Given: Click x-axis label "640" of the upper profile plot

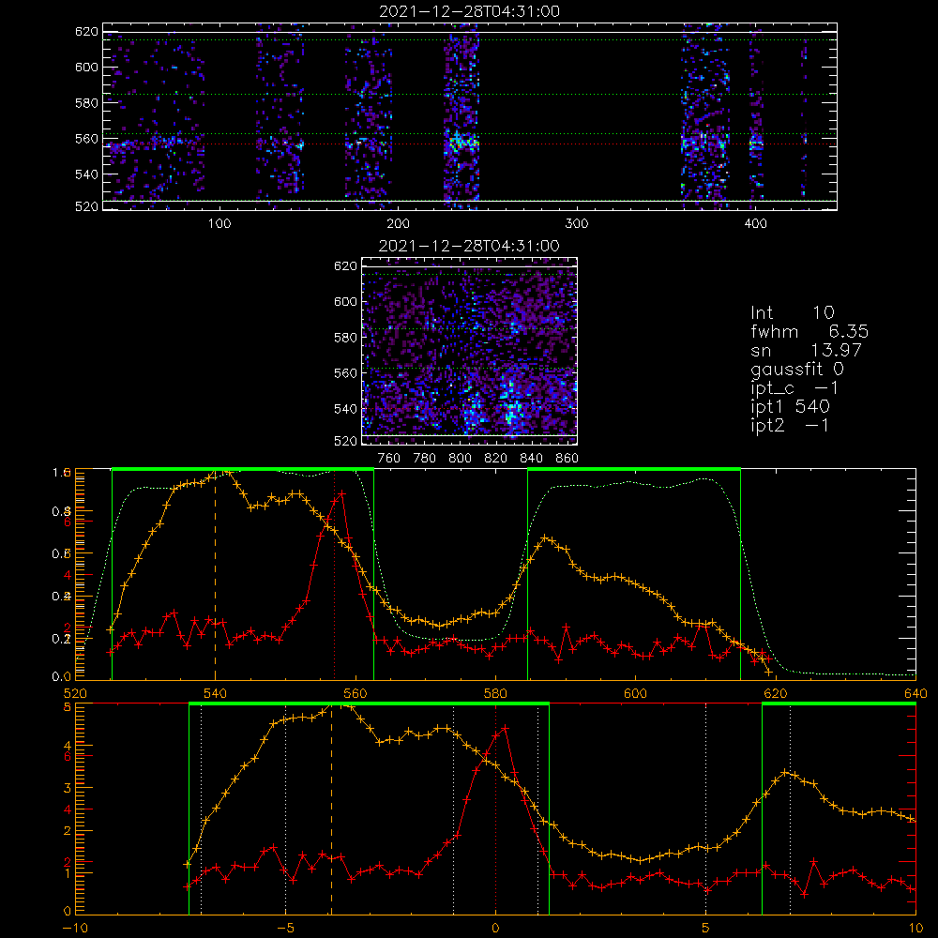Looking at the screenshot, I should tap(915, 694).
